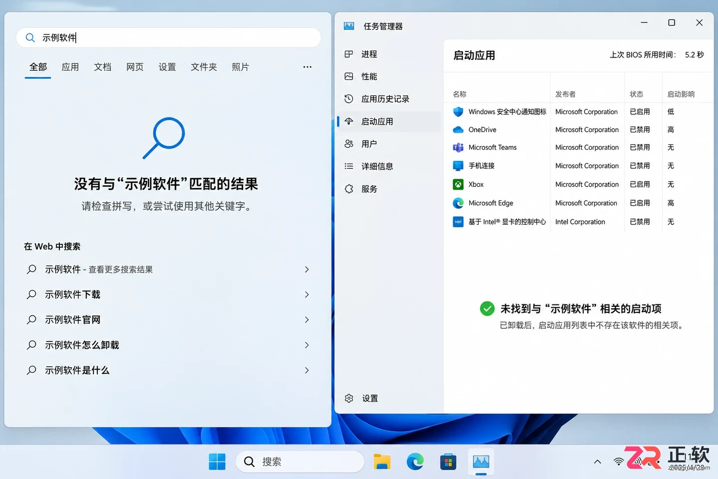
Task: Show hidden tray icons chevron
Action: tap(597, 462)
